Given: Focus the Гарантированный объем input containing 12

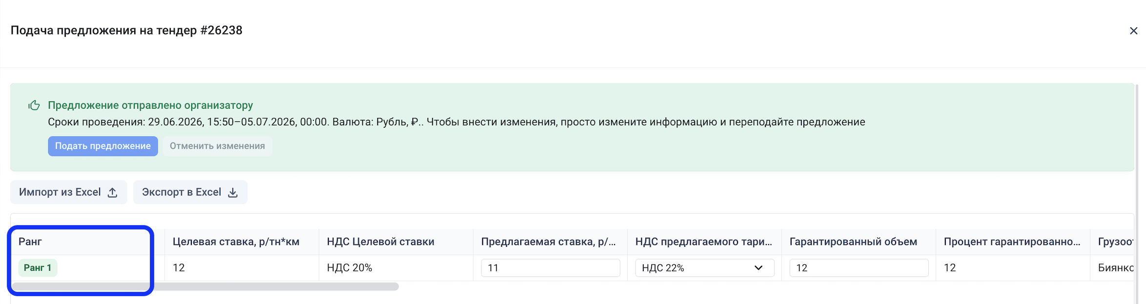Looking at the screenshot, I should (x=859, y=268).
